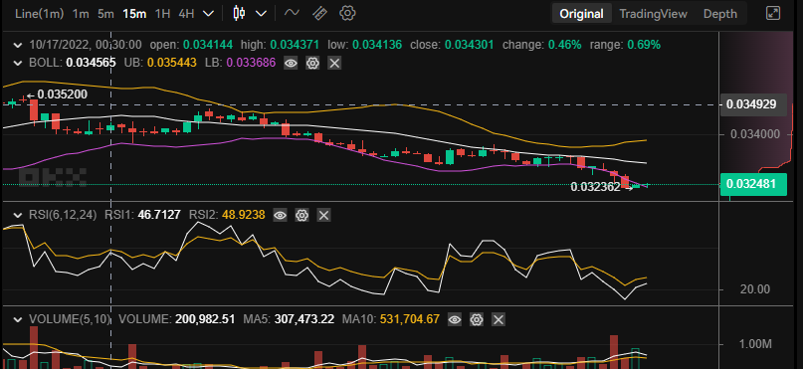This screenshot has height=369, width=803.
Task: Click the current price label 0.032481
Action: [753, 184]
